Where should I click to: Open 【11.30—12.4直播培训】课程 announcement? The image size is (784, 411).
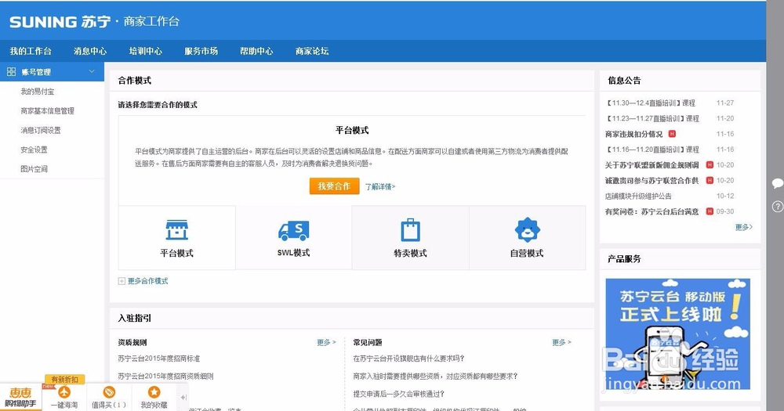651,103
